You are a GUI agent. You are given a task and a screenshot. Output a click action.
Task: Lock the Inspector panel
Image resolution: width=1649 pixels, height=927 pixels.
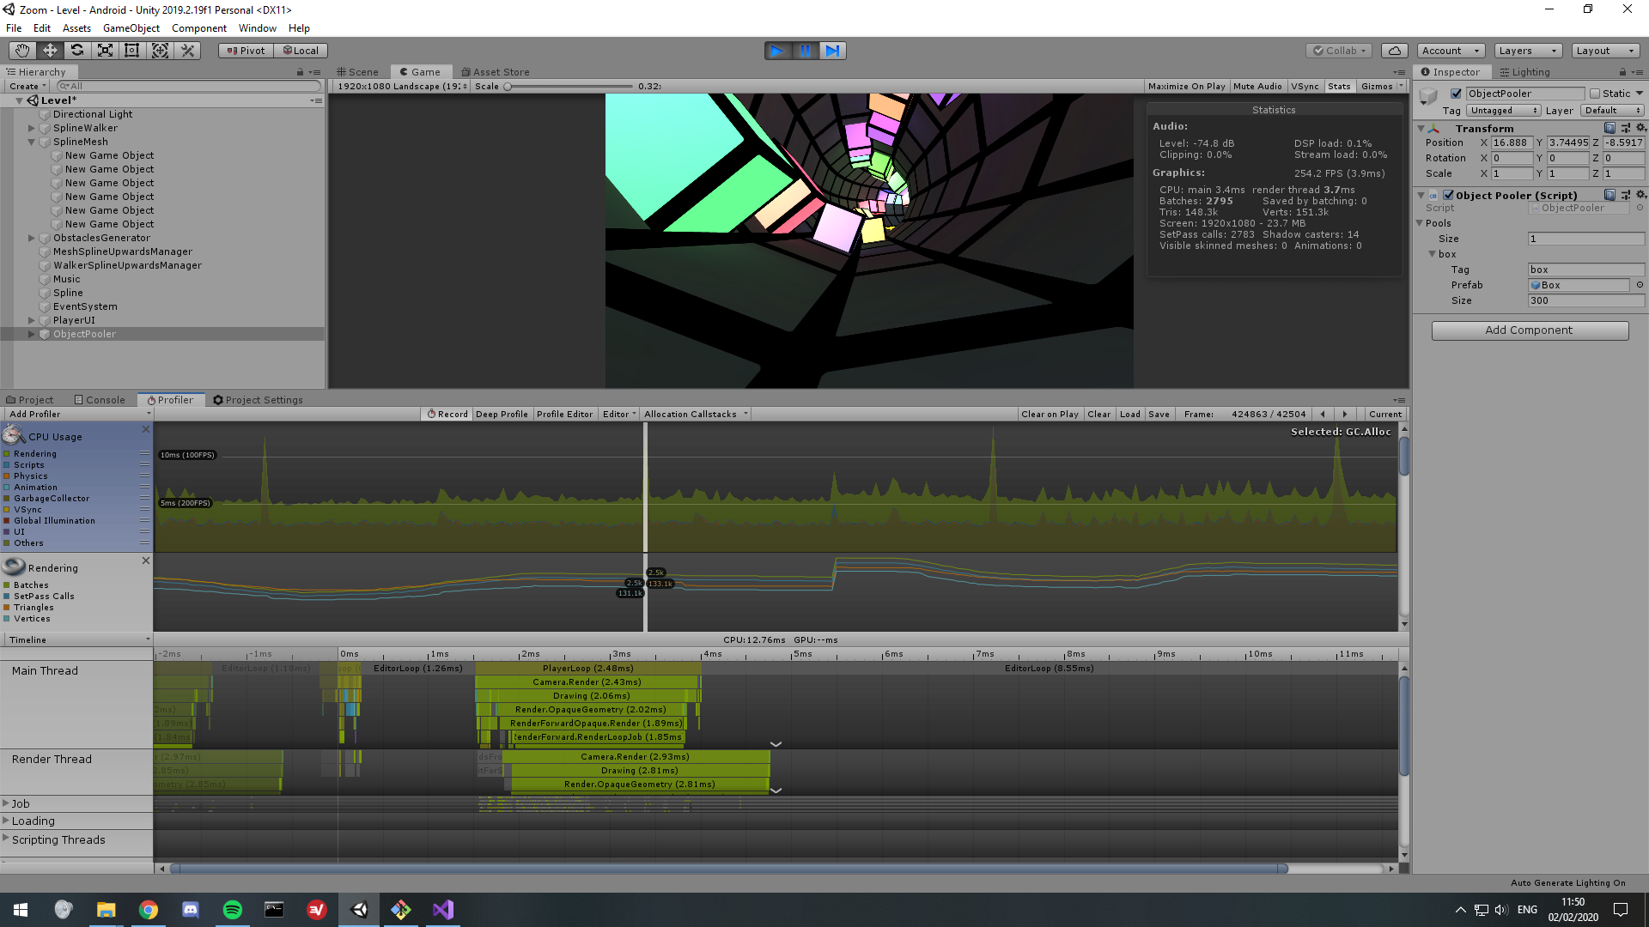[x=1622, y=72]
